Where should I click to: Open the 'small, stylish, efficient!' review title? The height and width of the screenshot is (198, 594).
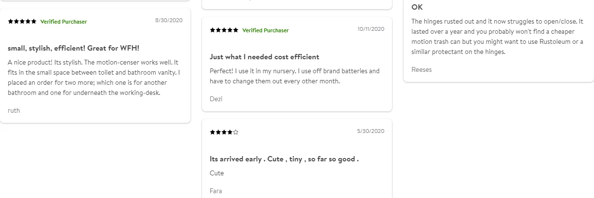73,48
